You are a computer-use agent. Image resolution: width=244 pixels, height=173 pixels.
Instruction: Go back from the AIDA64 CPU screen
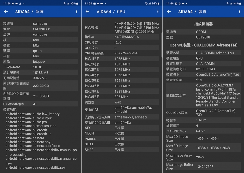[87, 11]
